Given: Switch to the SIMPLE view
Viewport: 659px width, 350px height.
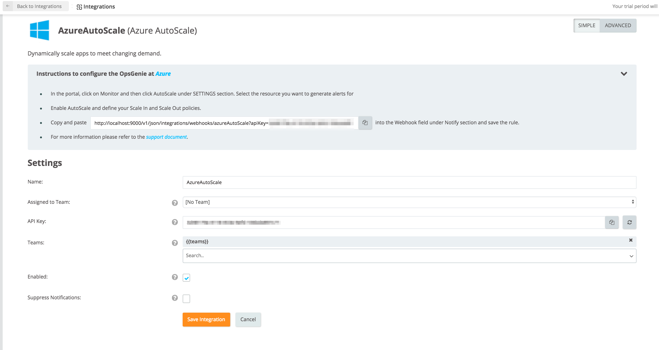Looking at the screenshot, I should tap(587, 26).
